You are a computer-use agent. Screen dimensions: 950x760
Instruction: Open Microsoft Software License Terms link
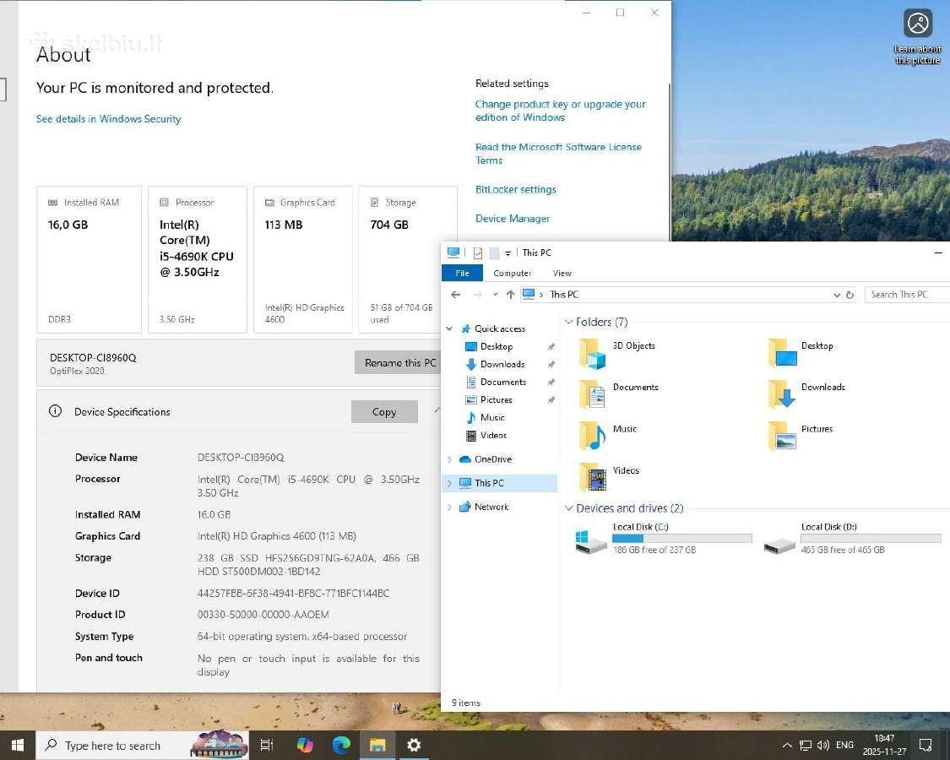(x=558, y=154)
